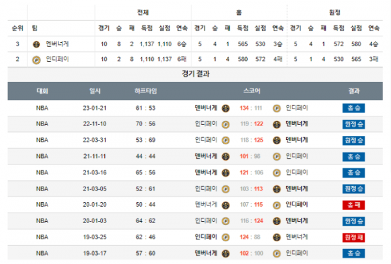The image size is (391, 264).
Task: Click 홈승 result badge for 21-11-11
Action: pyautogui.click(x=354, y=157)
